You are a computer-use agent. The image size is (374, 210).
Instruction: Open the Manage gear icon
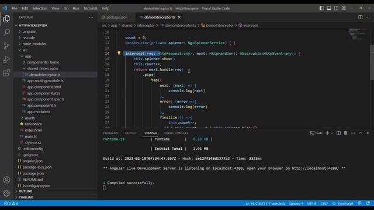point(6,193)
